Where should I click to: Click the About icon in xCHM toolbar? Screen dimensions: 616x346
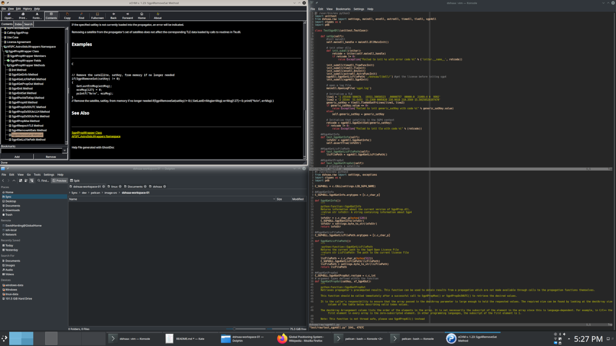tap(158, 15)
